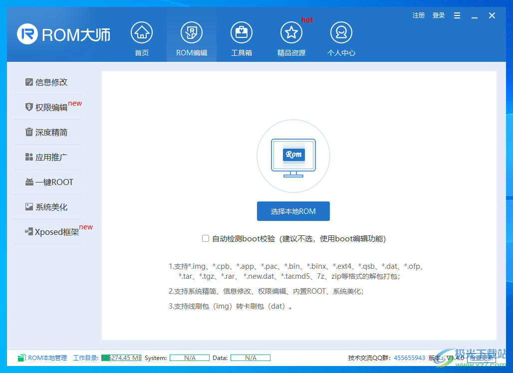Select the ROM编辑 tab icon
The height and width of the screenshot is (373, 513).
pyautogui.click(x=192, y=33)
